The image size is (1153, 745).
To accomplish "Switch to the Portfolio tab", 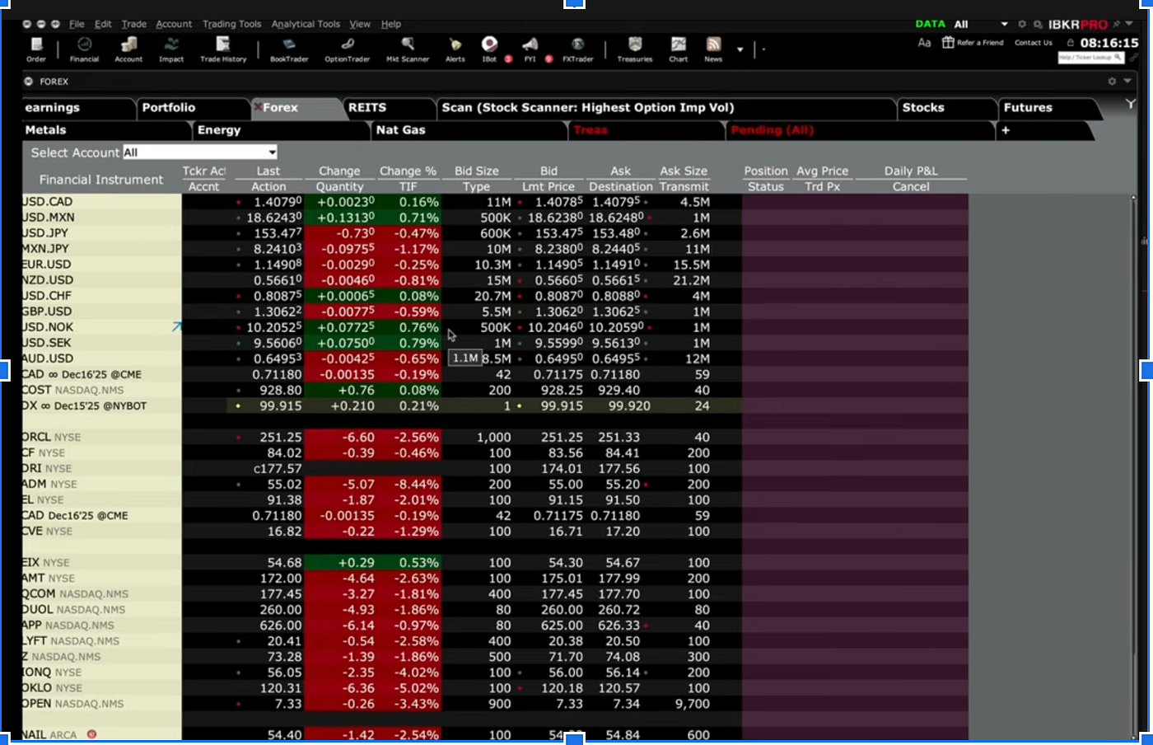I will tap(193, 108).
